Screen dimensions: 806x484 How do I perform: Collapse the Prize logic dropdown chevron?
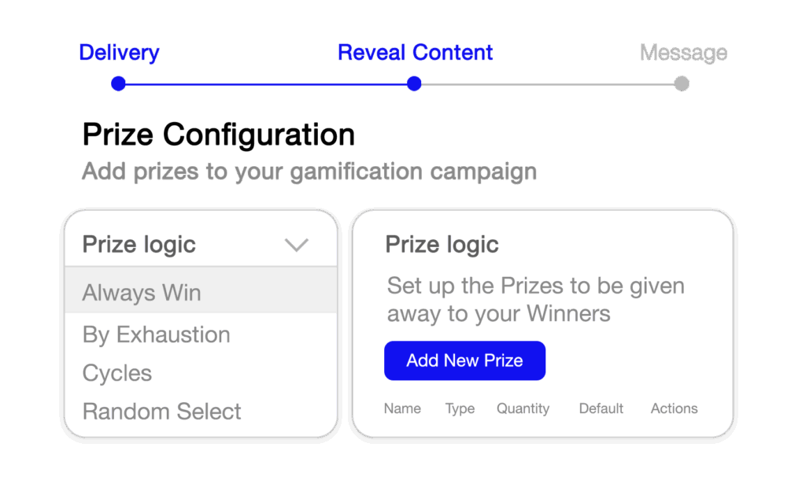(296, 245)
